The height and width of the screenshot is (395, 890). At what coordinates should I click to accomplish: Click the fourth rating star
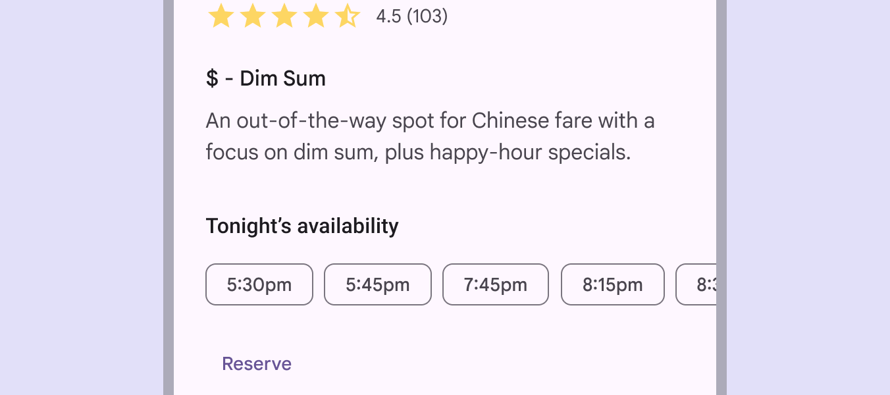click(315, 16)
